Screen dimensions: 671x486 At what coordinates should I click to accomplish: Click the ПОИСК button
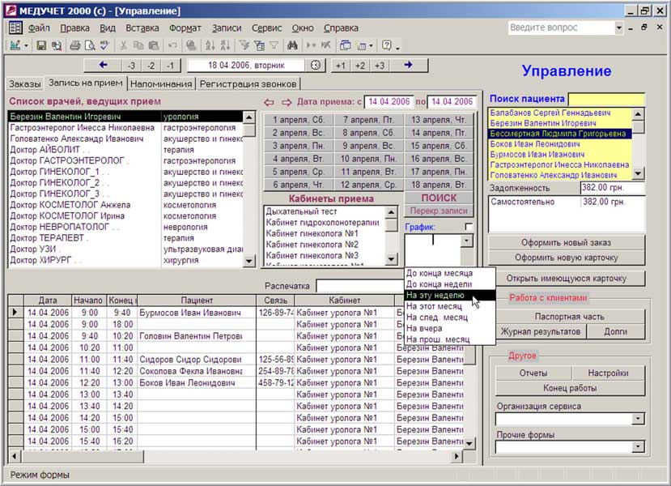coord(439,198)
